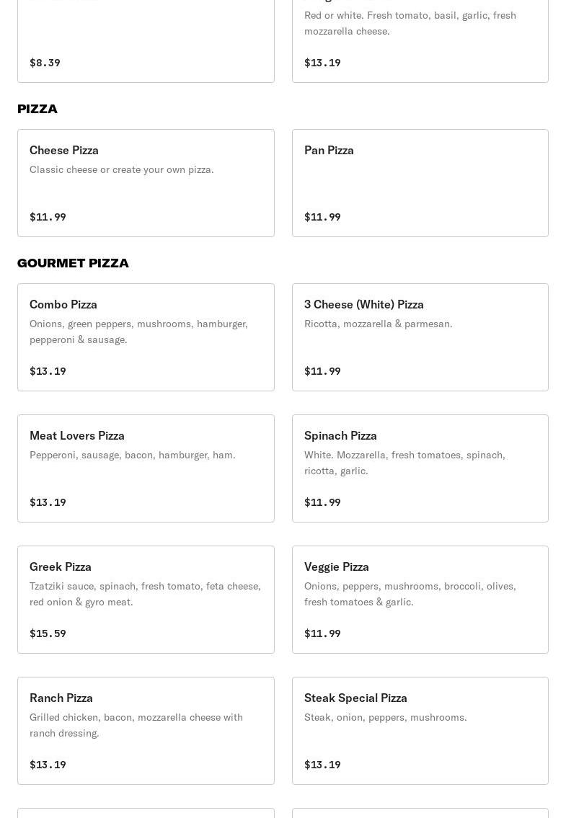Choose the Combo Pizza item
Image resolution: width=566 pixels, height=818 pixels.
tap(146, 337)
